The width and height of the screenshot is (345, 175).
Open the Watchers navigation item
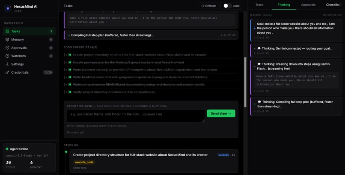pyautogui.click(x=29, y=56)
